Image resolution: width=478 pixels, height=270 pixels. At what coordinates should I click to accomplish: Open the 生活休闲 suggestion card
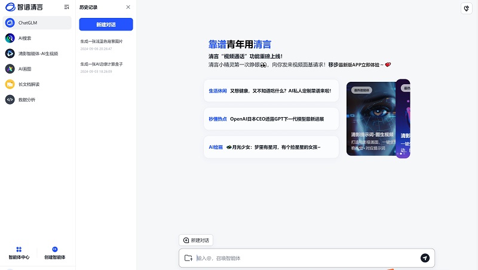pyautogui.click(x=271, y=91)
